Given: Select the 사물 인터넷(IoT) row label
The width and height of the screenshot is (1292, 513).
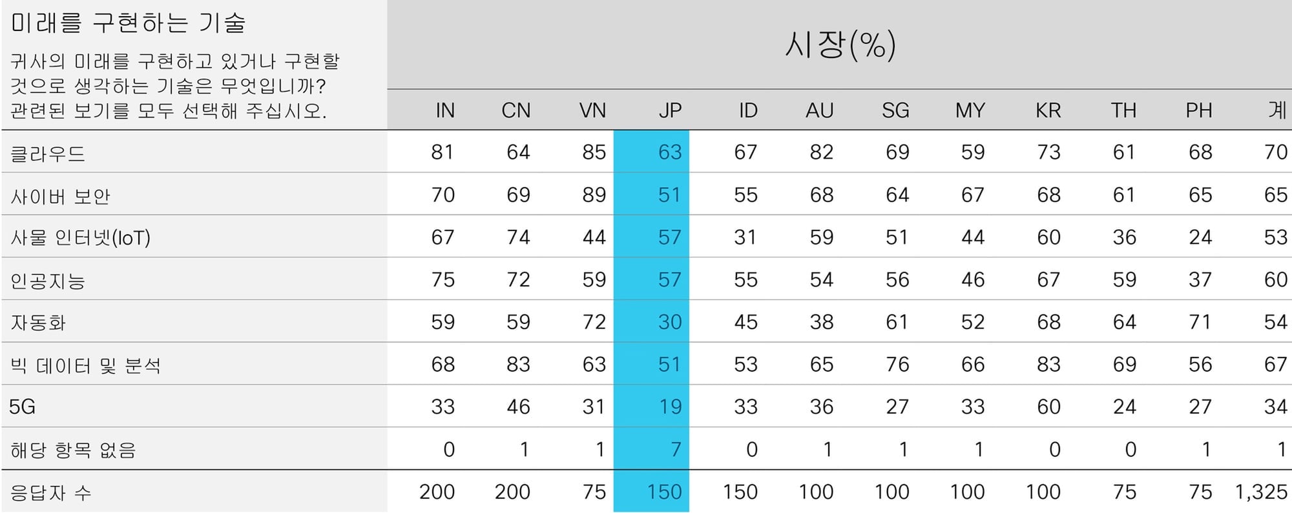Looking at the screenshot, I should coord(80,238).
